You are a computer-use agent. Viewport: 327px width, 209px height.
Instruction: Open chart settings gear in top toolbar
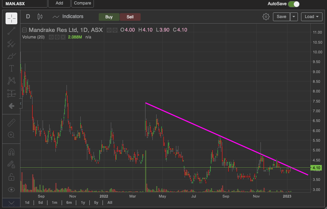266,17
